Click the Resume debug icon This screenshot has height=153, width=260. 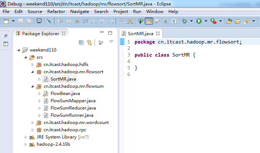coord(60,21)
